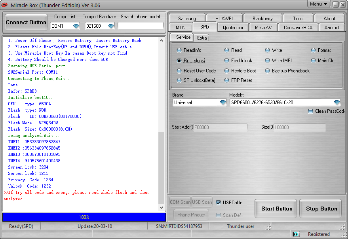Click the Stop Button

coord(321,209)
